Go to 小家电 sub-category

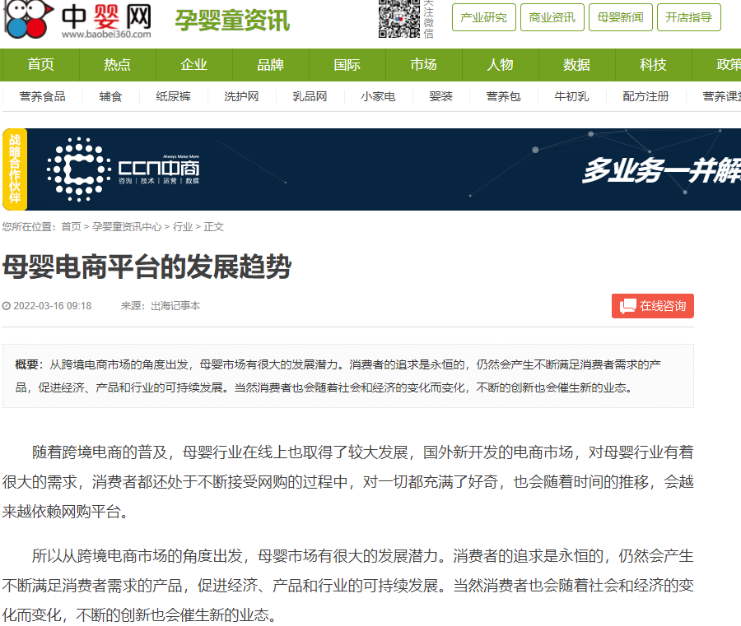point(378,96)
